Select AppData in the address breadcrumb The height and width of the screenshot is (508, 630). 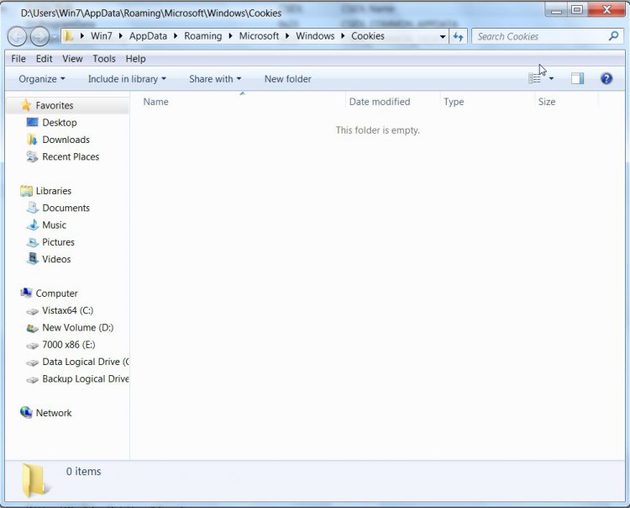click(x=148, y=36)
